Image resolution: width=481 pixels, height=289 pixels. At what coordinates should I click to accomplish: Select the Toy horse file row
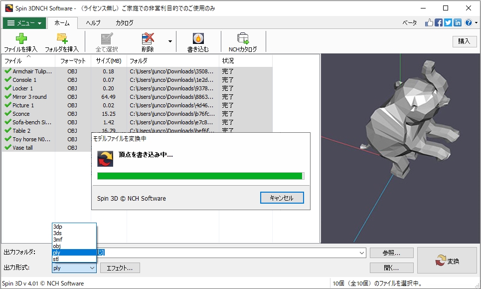click(47, 139)
